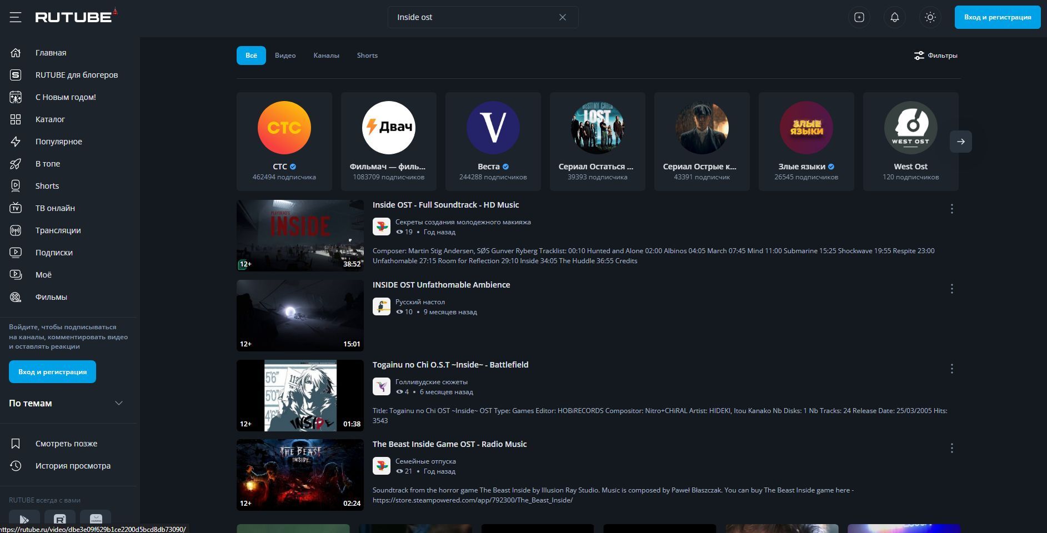Click the RUTUBE logo
This screenshot has width=1047, height=533.
(x=76, y=16)
